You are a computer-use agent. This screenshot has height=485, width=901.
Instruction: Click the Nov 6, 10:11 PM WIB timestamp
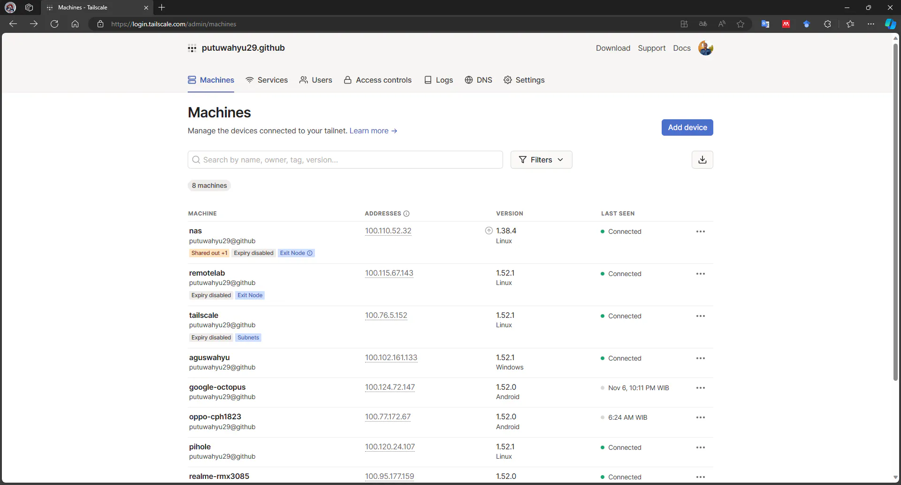point(639,388)
